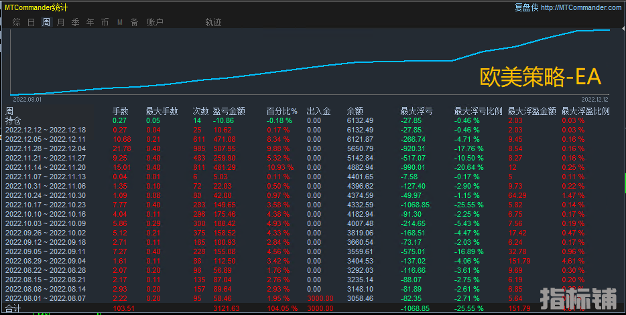The height and width of the screenshot is (315, 626).
Task: Select the 2022.08.01 ~ 2022.08.07 week row
Action: pos(46,296)
